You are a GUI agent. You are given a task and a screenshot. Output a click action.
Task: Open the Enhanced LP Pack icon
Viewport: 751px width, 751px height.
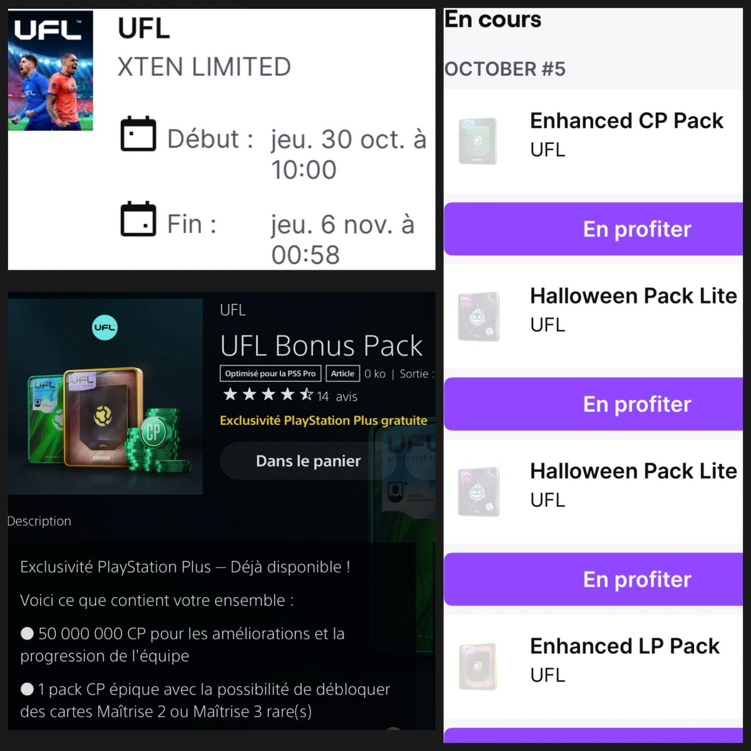[478, 667]
